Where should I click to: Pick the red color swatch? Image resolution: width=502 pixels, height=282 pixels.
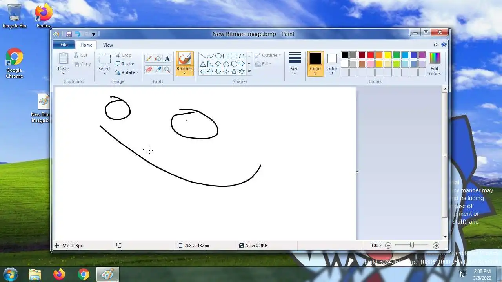(371, 55)
